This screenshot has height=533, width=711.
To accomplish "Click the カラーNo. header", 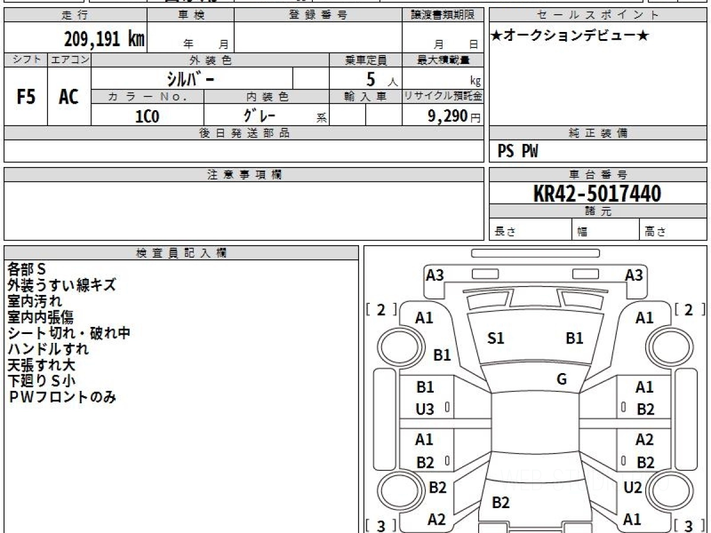I will 148,97.
